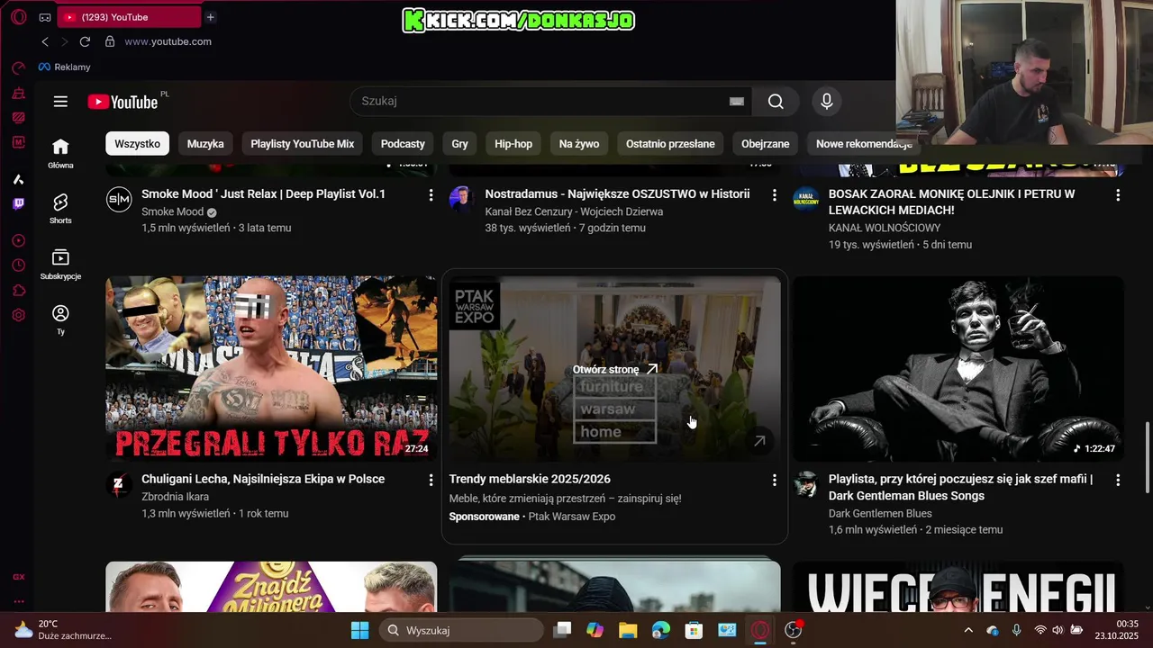Open more options for BOSAK ZAORAŁ video

(x=1118, y=194)
